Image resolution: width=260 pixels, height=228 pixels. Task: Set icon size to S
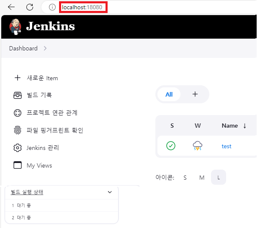pyautogui.click(x=185, y=178)
